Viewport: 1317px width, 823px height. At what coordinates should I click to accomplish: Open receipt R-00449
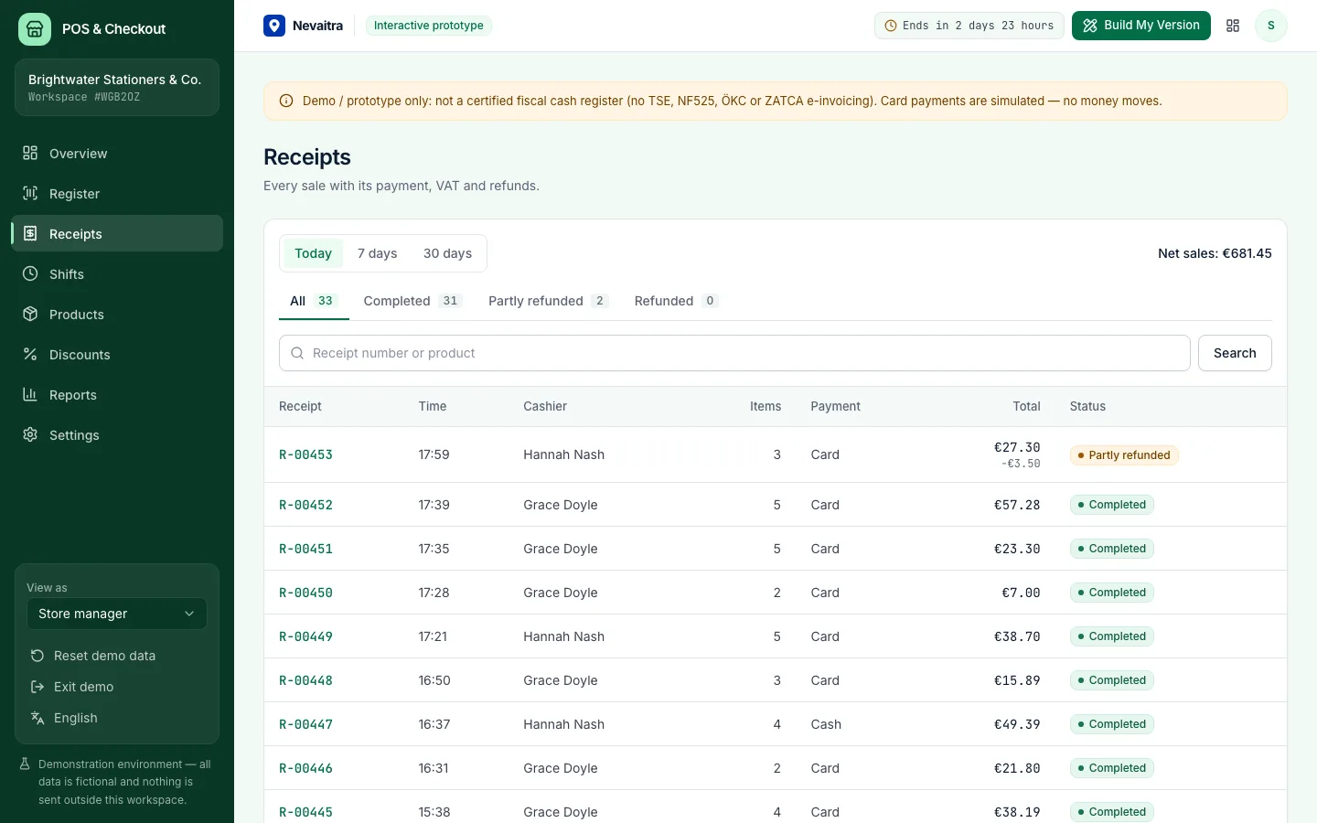point(305,636)
